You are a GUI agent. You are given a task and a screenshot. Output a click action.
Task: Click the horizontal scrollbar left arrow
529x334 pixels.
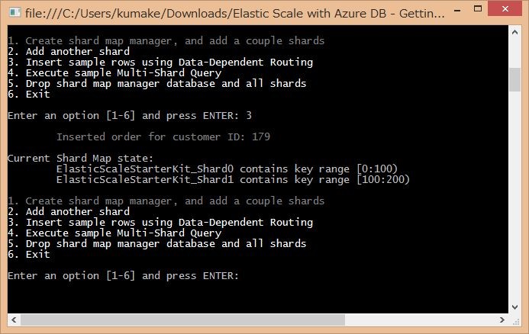coord(14,320)
